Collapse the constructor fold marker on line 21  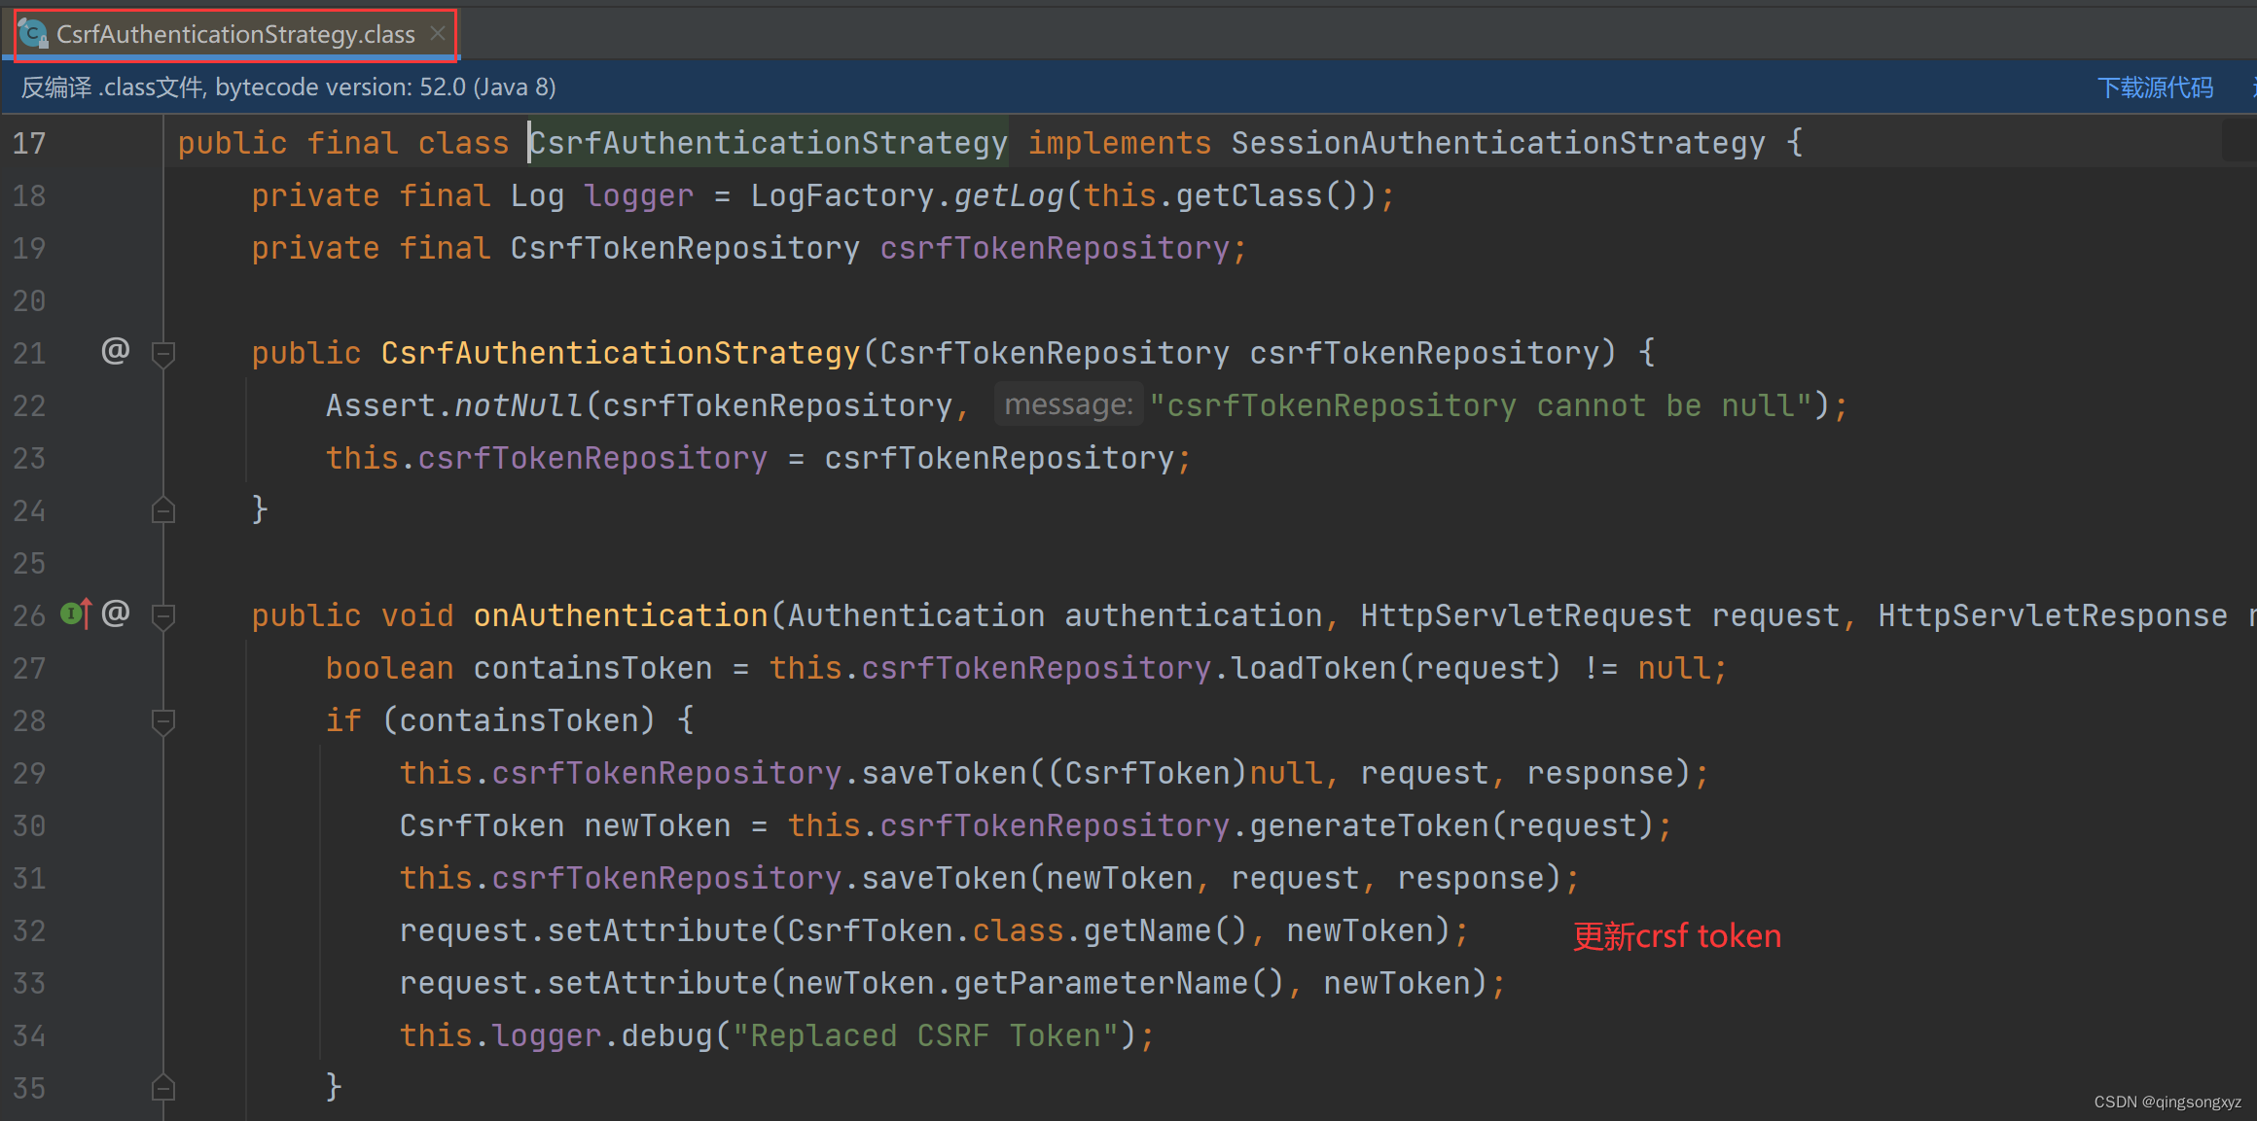pos(163,353)
